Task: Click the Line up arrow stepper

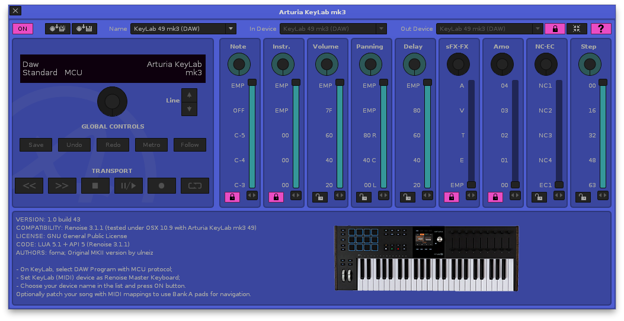Action: click(x=189, y=95)
